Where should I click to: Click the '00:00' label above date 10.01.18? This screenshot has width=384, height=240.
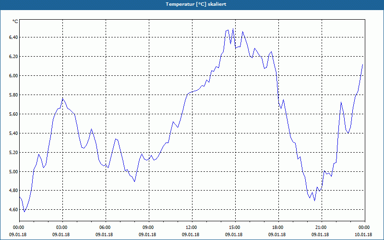click(x=365, y=228)
